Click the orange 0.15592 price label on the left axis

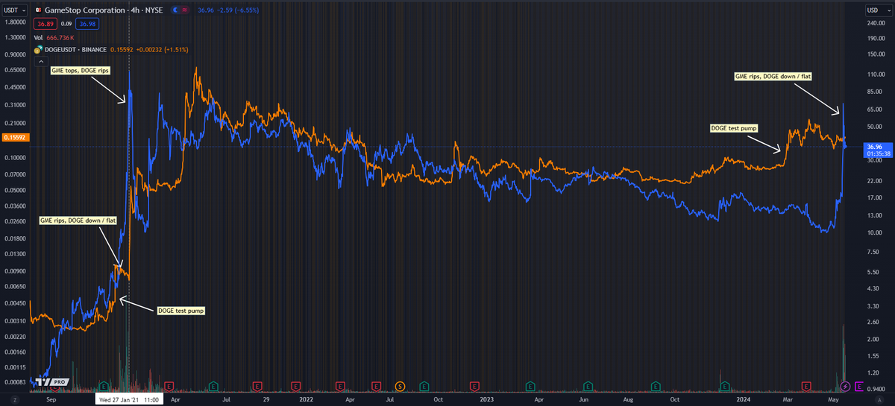(x=14, y=137)
